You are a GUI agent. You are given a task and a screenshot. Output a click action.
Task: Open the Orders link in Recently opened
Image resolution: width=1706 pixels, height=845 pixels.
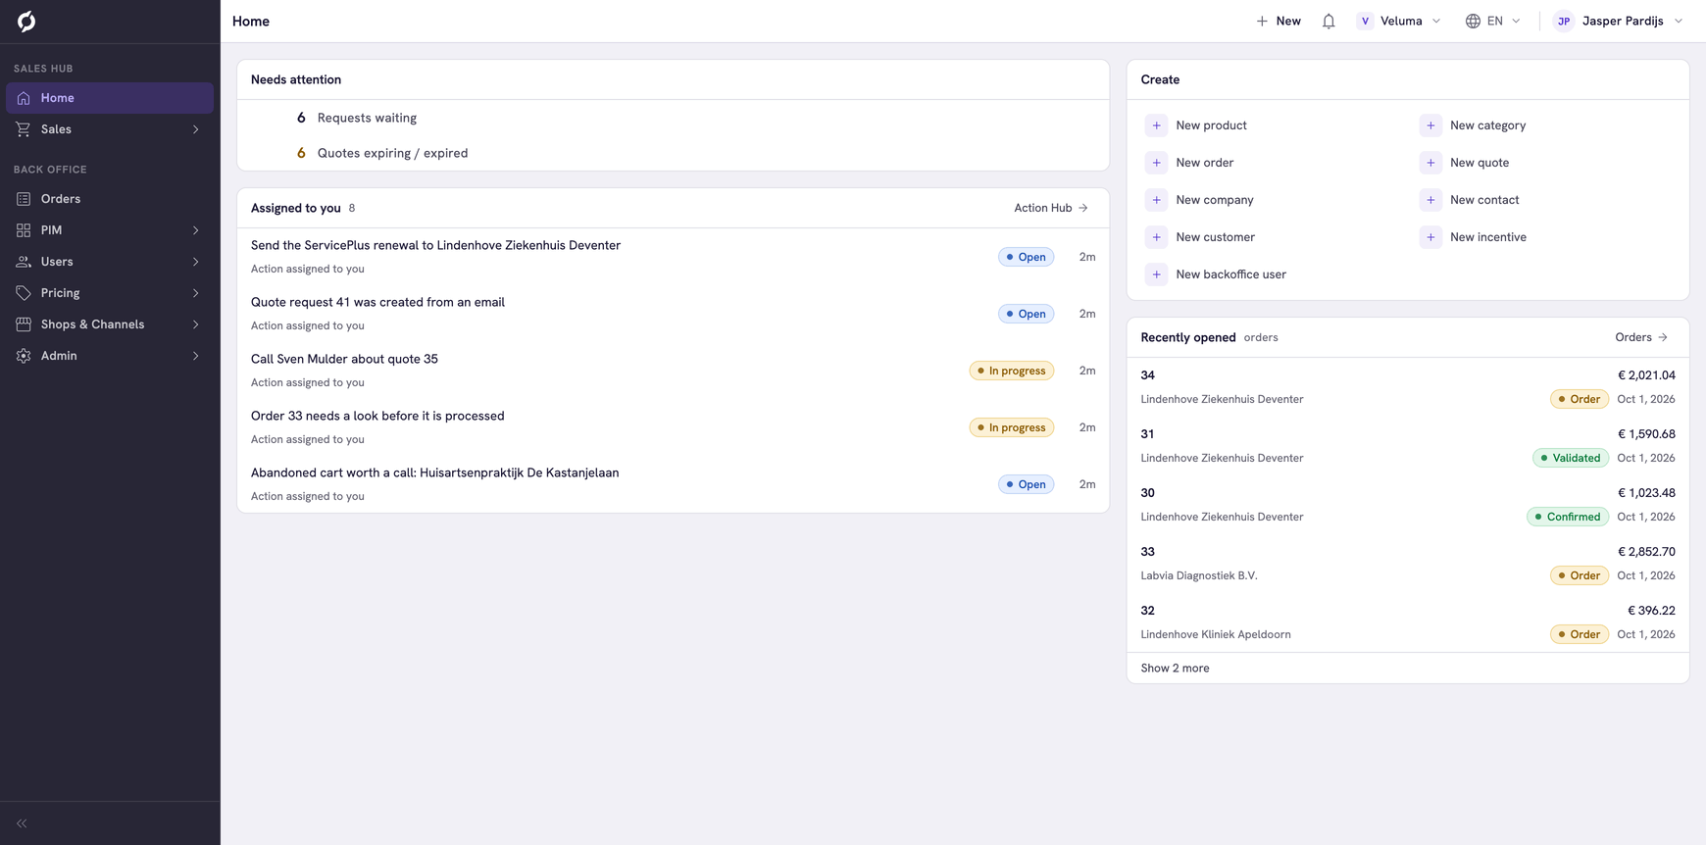1642,337
